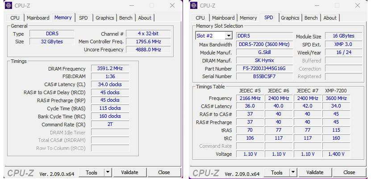Click the CPU-Z app icon in right window title bar
Screen dimensions: 371x179
point(194,5)
